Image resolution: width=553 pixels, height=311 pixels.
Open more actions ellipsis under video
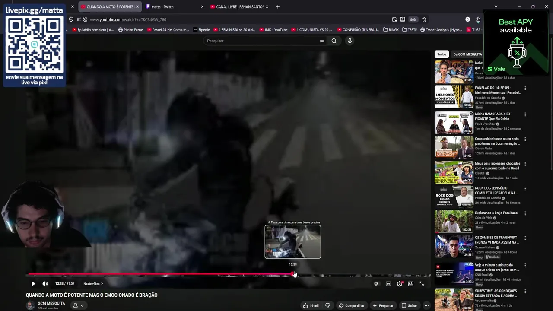point(426,305)
